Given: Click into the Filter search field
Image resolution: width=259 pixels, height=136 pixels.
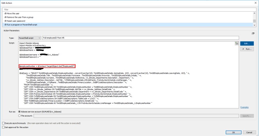Looking at the screenshot, I should coord(129,9).
